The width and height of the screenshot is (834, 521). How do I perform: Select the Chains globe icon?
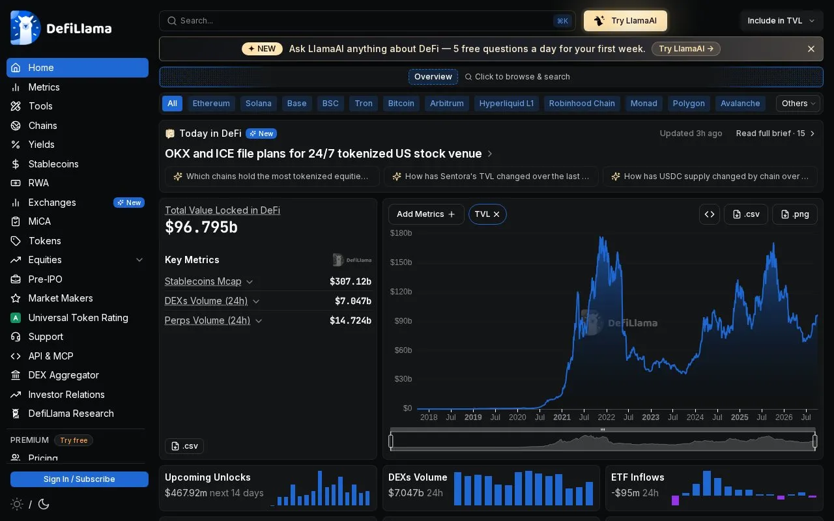point(16,126)
